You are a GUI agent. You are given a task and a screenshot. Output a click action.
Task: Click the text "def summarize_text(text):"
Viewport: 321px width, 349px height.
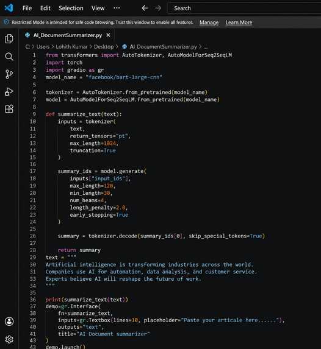tap(84, 114)
